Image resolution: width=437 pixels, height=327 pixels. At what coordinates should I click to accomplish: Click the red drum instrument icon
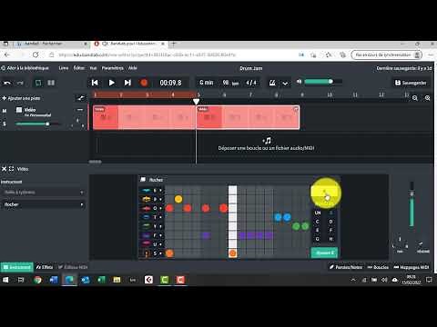pos(147,208)
